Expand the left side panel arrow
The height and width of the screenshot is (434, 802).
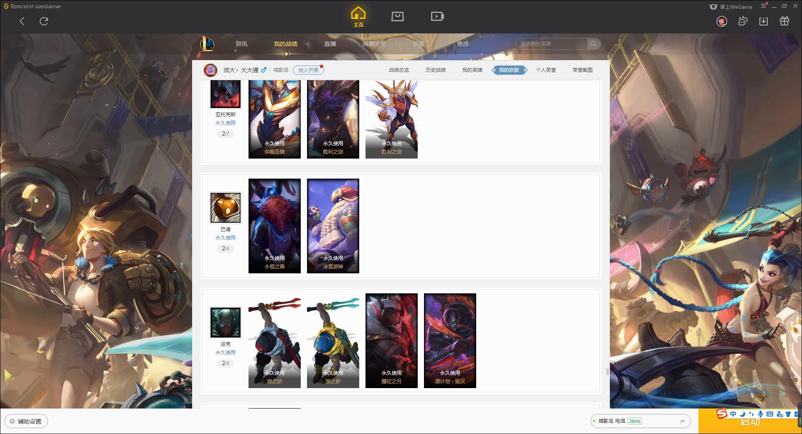[x=2, y=233]
